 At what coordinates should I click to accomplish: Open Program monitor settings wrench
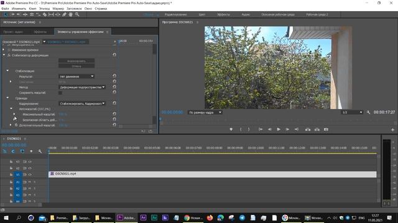pyautogui.click(x=368, y=112)
